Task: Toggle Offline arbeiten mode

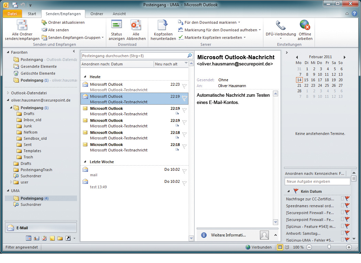Action: [305, 30]
